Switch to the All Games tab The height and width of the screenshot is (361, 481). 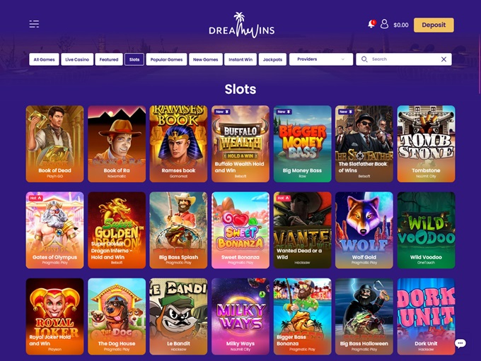(44, 59)
